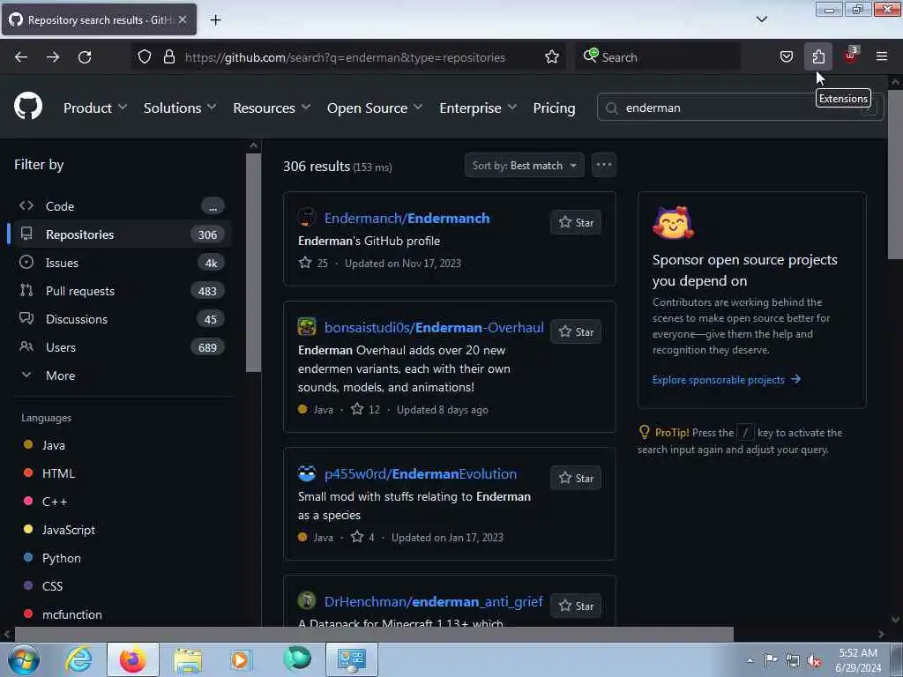Click the browser forward arrow
Viewport: 903px width, 677px height.
click(53, 57)
